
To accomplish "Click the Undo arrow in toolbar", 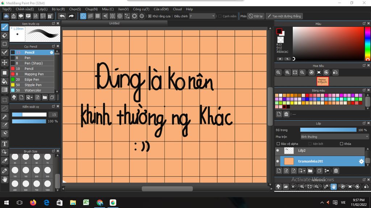I will (62, 16).
